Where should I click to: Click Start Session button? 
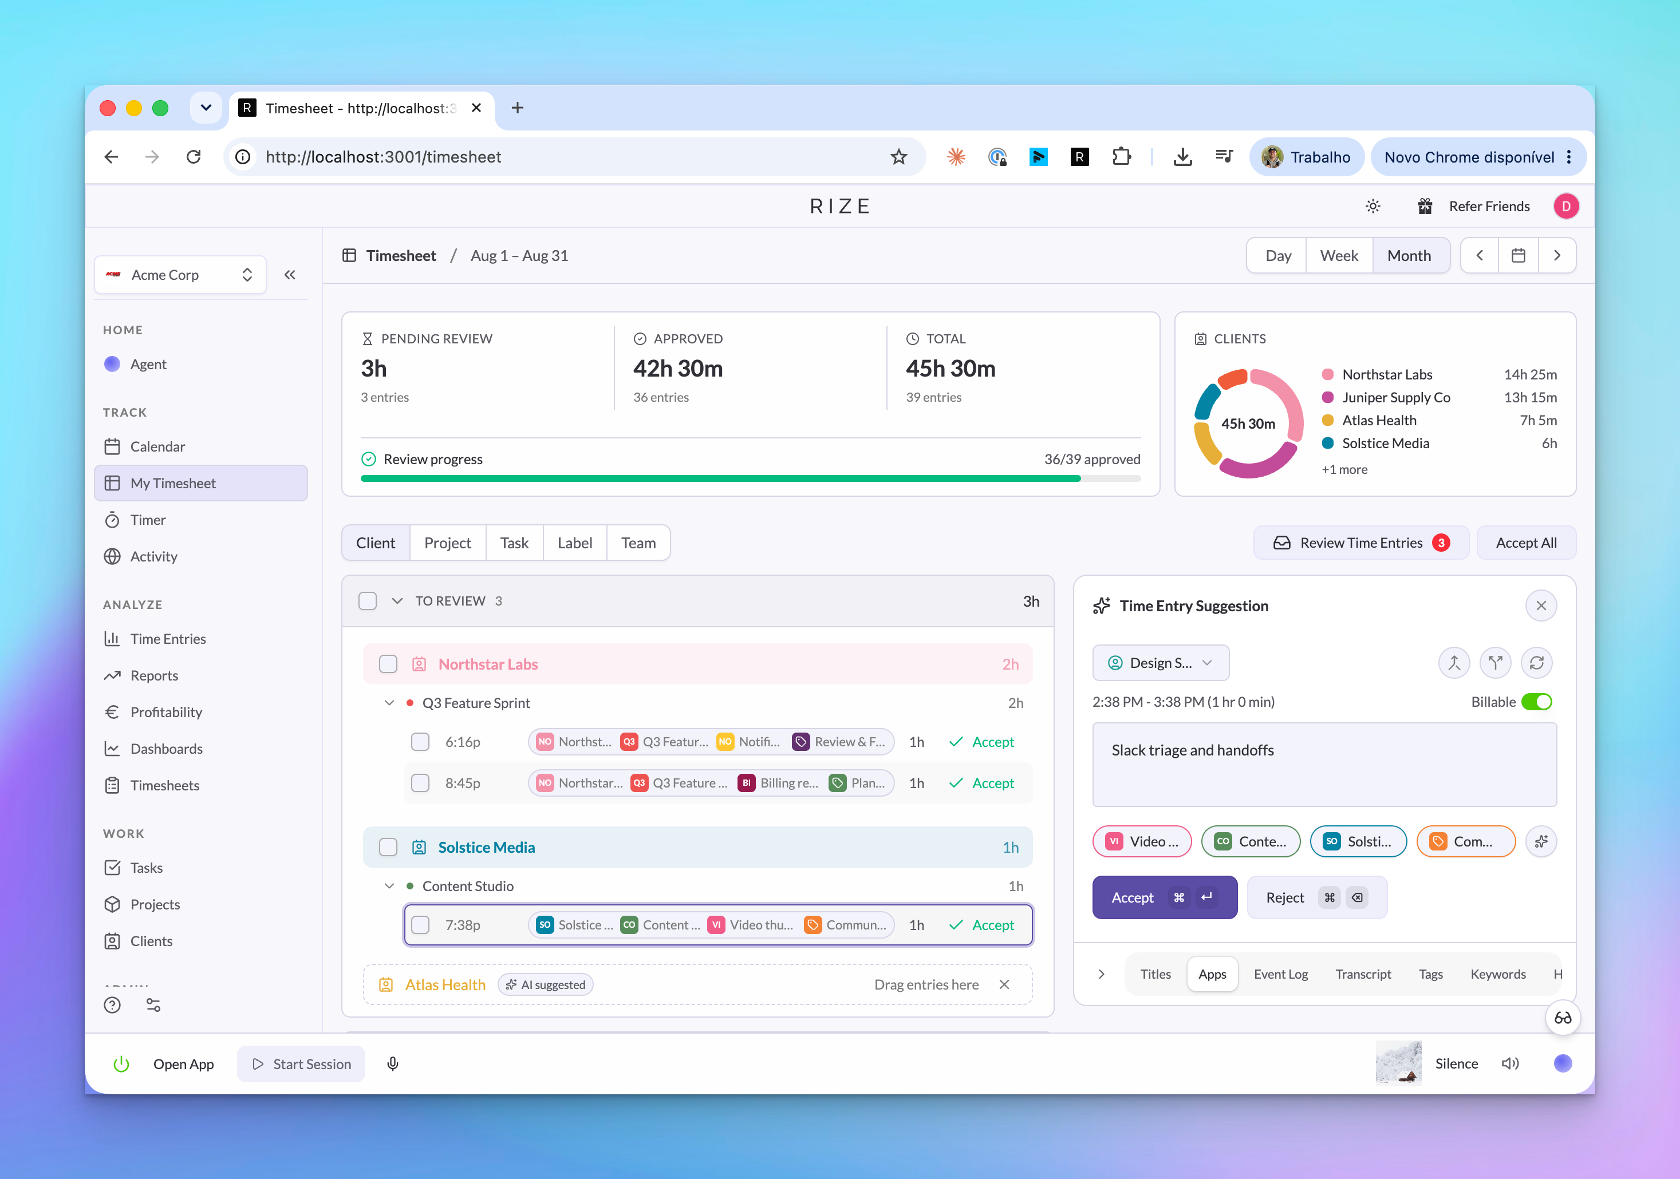(x=301, y=1064)
